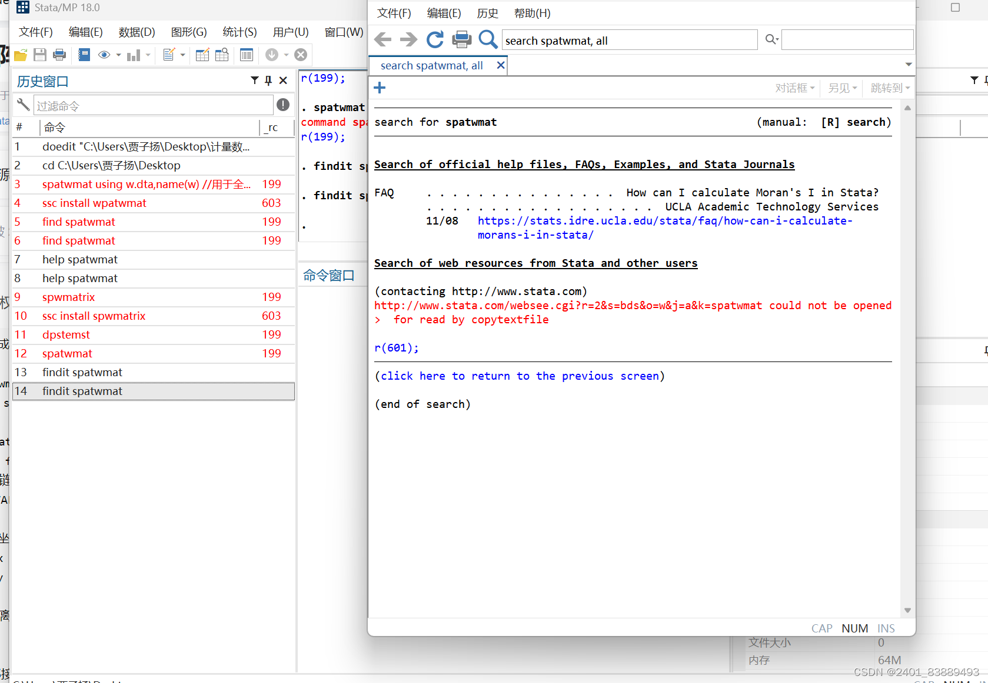Open the Log notebook icon

pyautogui.click(x=84, y=55)
